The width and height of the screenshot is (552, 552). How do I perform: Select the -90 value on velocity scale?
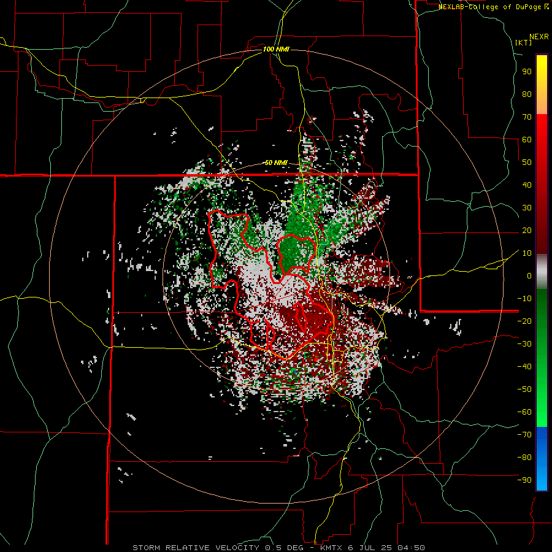point(524,480)
